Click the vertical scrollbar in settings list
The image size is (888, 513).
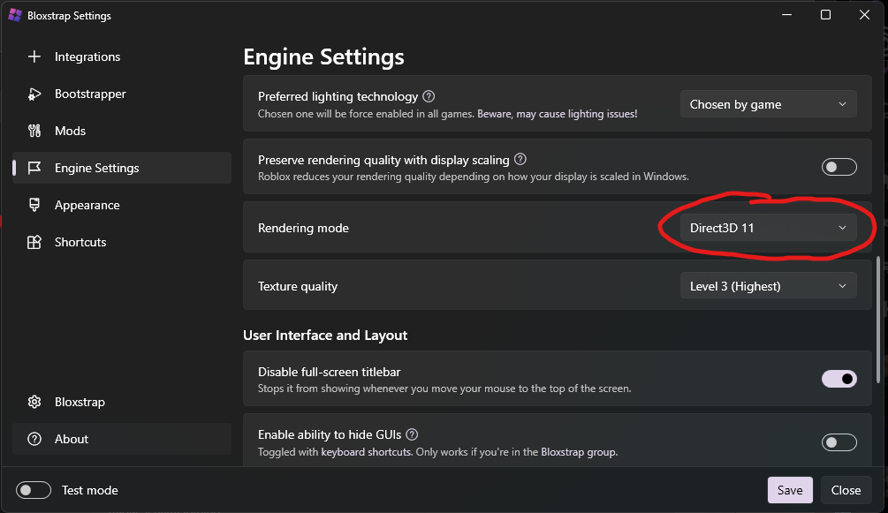tap(877, 318)
